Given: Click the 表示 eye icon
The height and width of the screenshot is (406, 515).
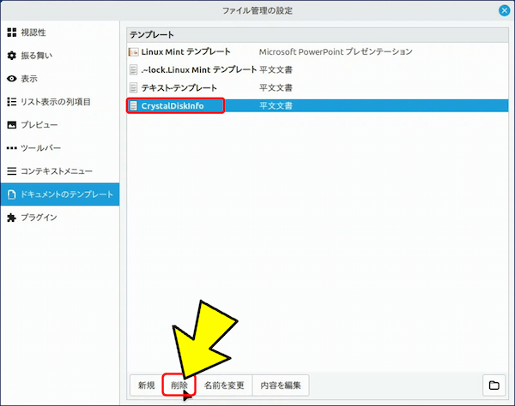Looking at the screenshot, I should 12,79.
